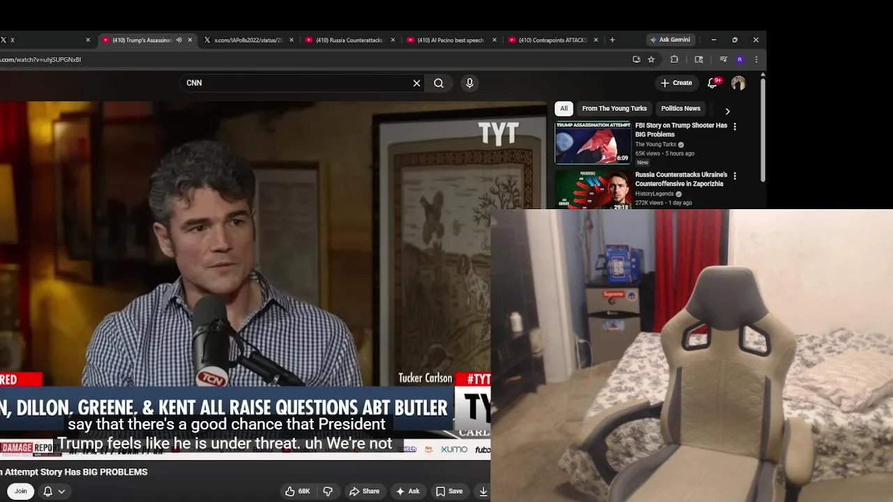The image size is (893, 502).
Task: Open Chrome three-dot menu
Action: pyautogui.click(x=756, y=59)
